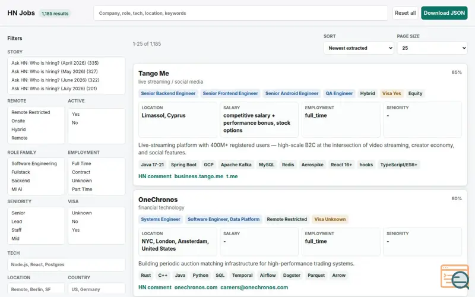
Task: Click the Apache Kafka tech tag
Action: point(236,165)
